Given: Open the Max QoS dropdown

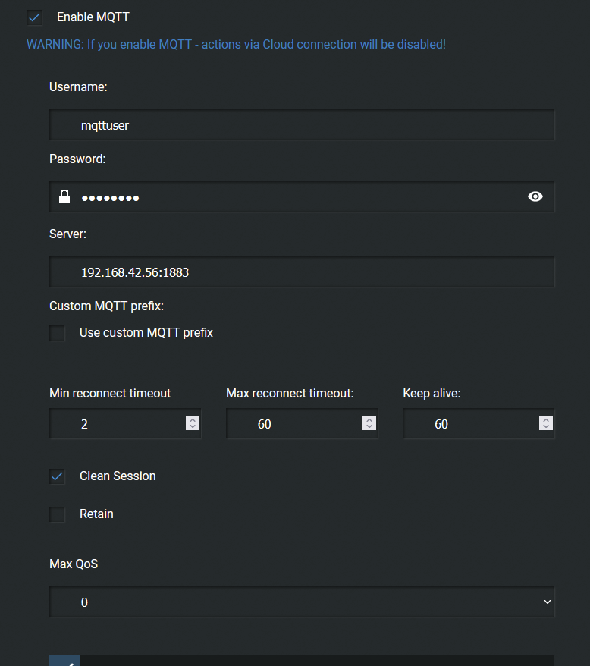Looking at the screenshot, I should point(302,602).
